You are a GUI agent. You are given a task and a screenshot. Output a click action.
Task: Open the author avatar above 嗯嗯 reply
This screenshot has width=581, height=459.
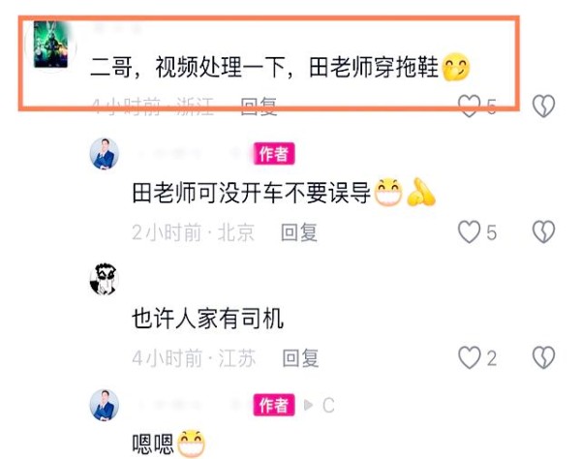pyautogui.click(x=105, y=406)
